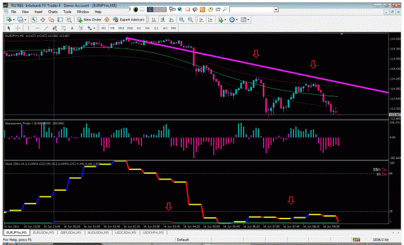This screenshot has width=404, height=245.
Task: Zoom in on the chart
Action: pos(182,19)
